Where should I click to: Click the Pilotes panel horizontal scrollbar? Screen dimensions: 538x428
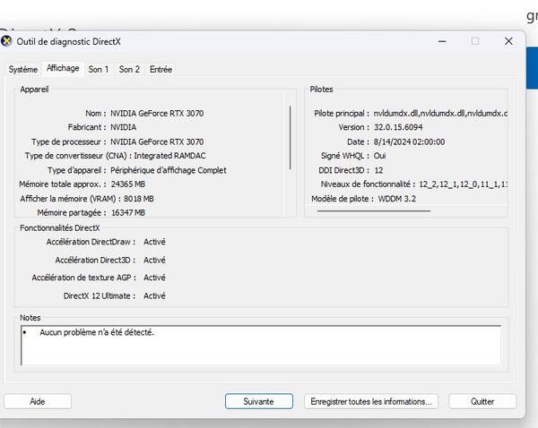(374, 211)
